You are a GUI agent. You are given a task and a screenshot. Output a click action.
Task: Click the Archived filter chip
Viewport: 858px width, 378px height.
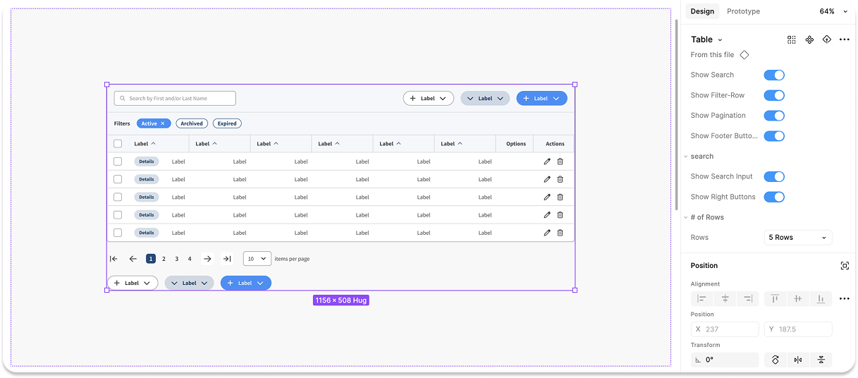[191, 123]
